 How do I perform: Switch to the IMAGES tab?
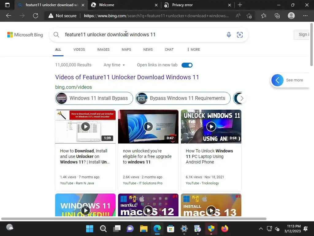pyautogui.click(x=103, y=49)
